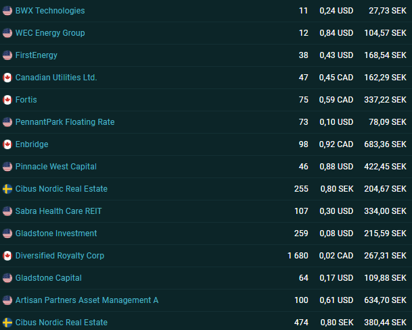Select the 27,73 SEK amount for BWX
412x330 pixels.
pyautogui.click(x=388, y=11)
